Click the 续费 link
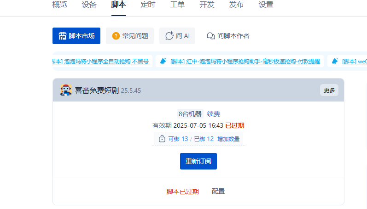The height and width of the screenshot is (209, 367). (x=213, y=114)
